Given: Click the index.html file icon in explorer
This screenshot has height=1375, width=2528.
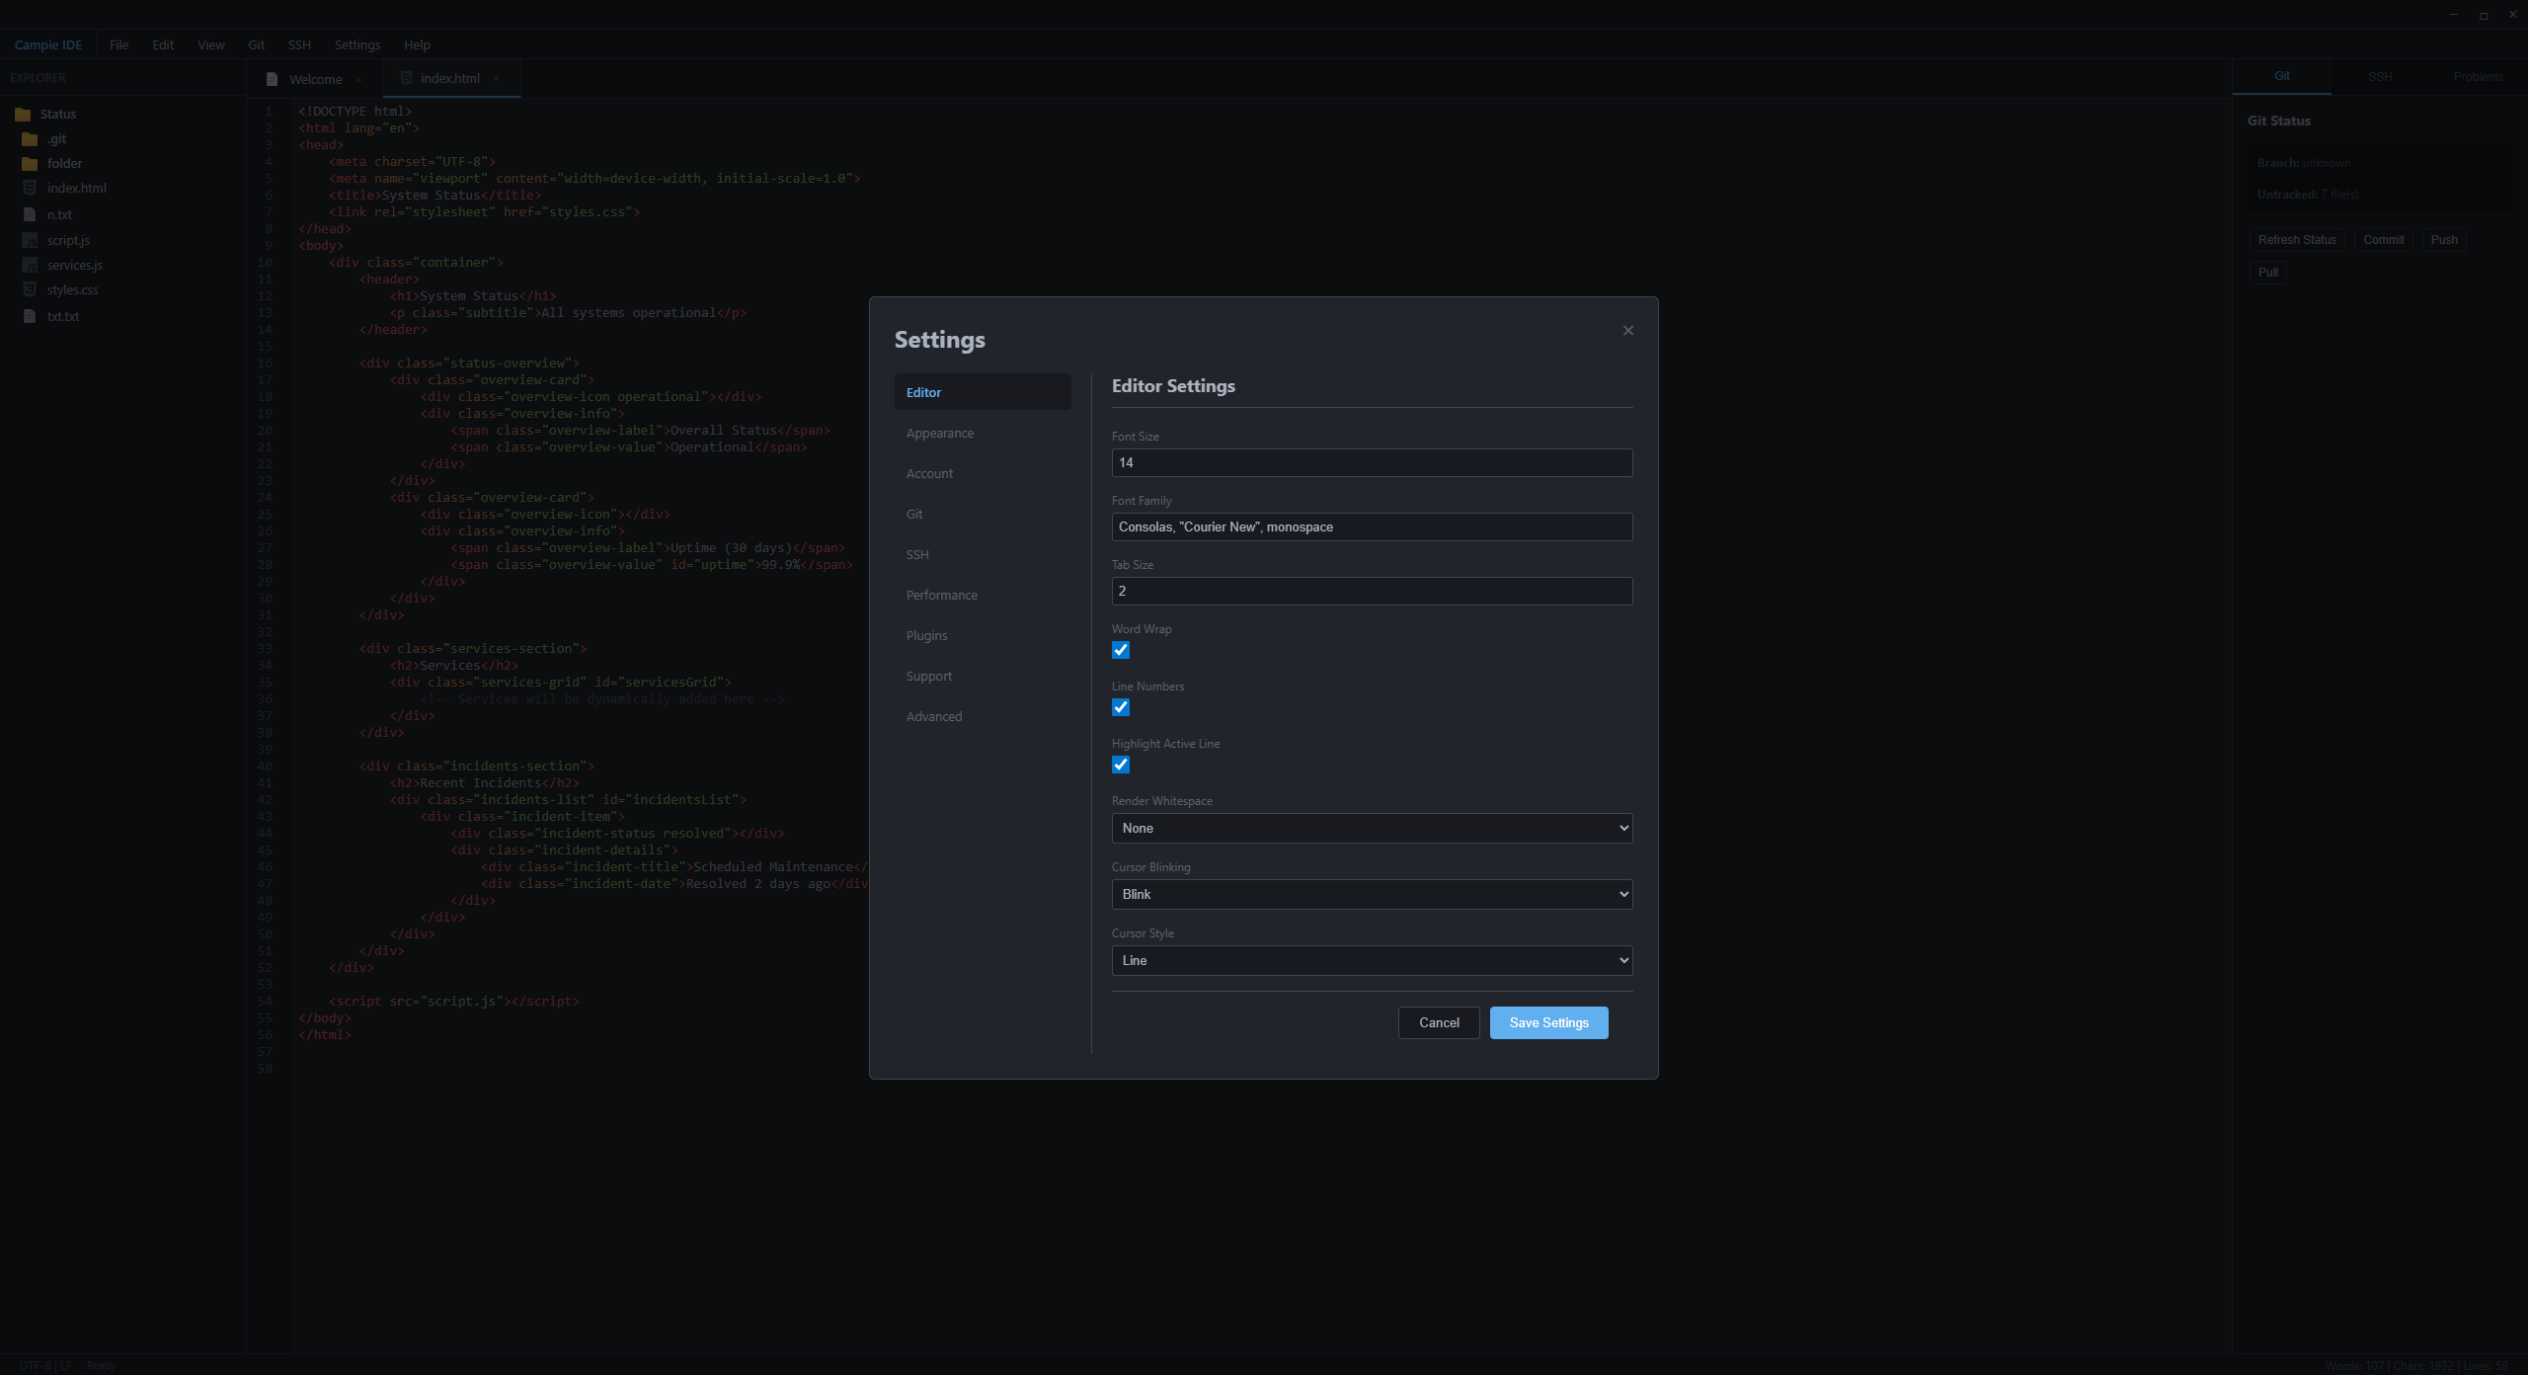Looking at the screenshot, I should pyautogui.click(x=30, y=188).
